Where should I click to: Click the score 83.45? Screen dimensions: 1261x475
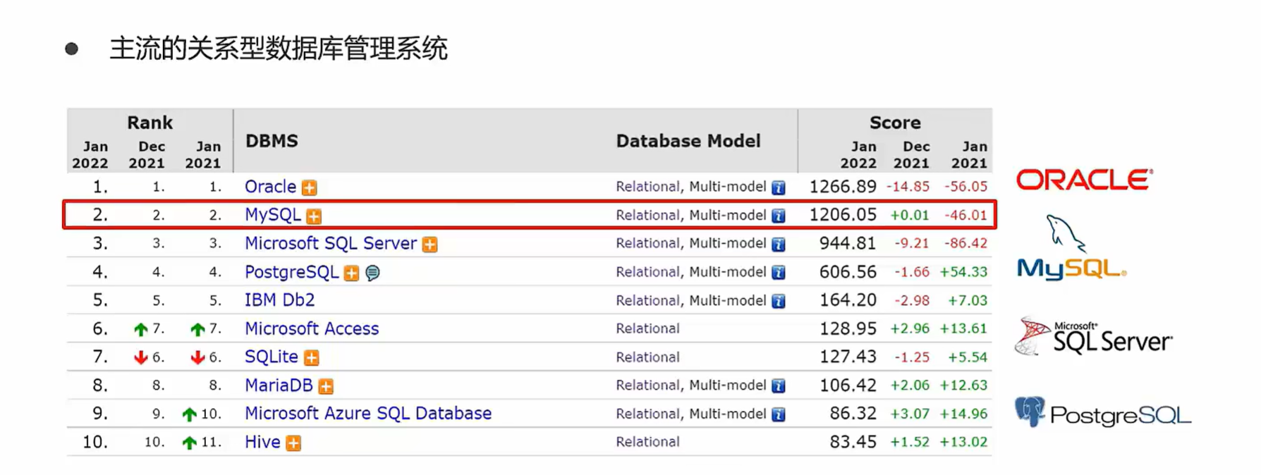[x=853, y=442]
